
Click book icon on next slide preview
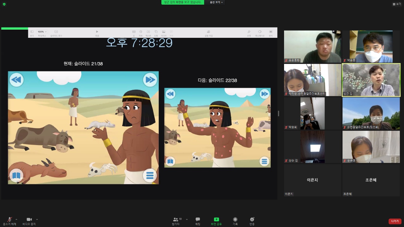[x=170, y=161]
